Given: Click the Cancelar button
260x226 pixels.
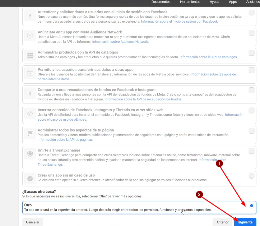Looking at the screenshot, I should point(33,222).
